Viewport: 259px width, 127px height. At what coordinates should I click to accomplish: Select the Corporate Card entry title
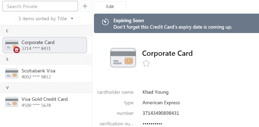[x=38, y=42]
